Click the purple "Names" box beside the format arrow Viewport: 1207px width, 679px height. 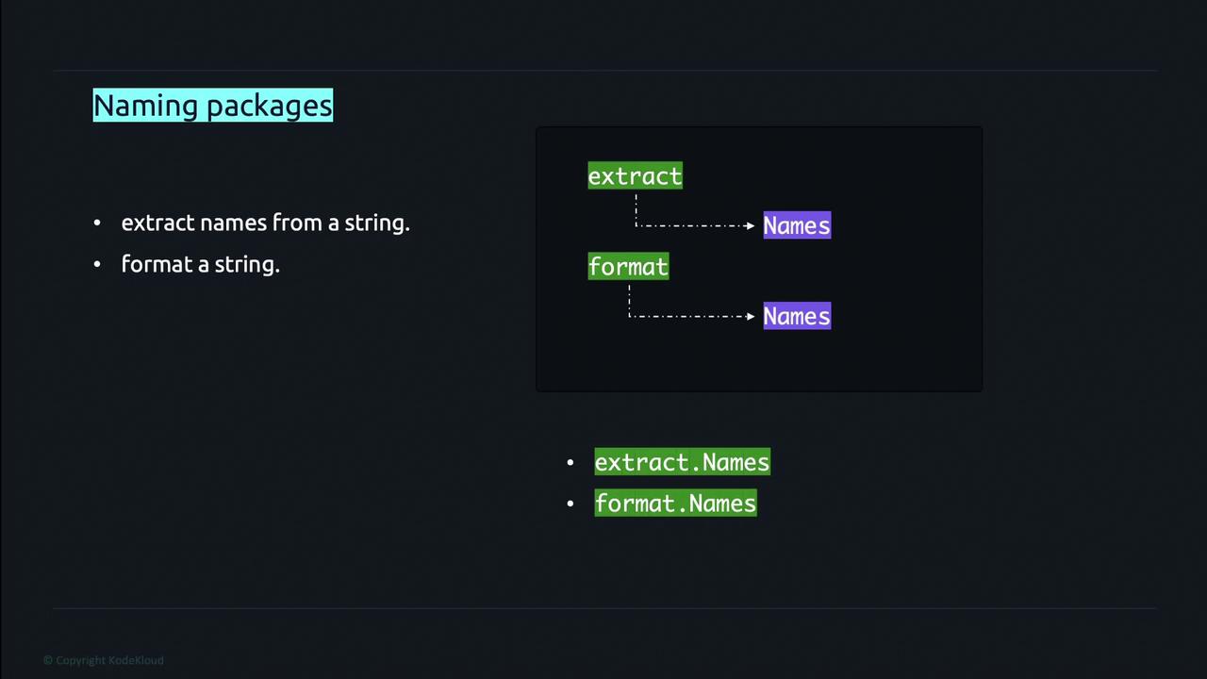click(x=797, y=316)
